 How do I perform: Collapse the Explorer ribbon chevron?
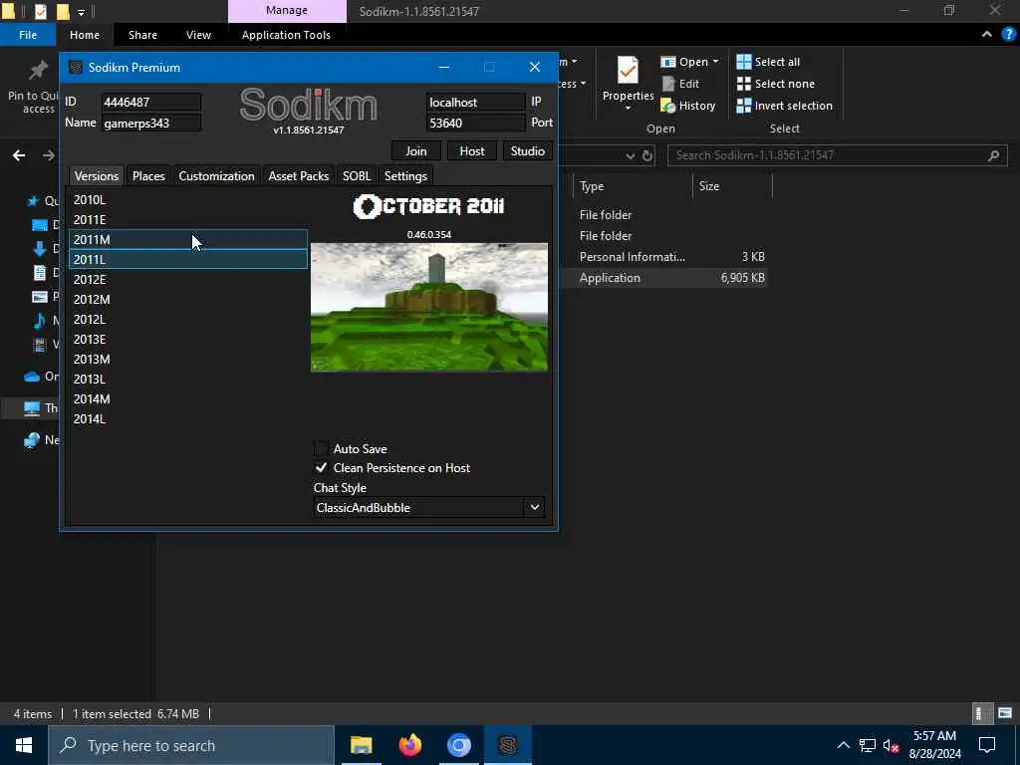tap(987, 35)
